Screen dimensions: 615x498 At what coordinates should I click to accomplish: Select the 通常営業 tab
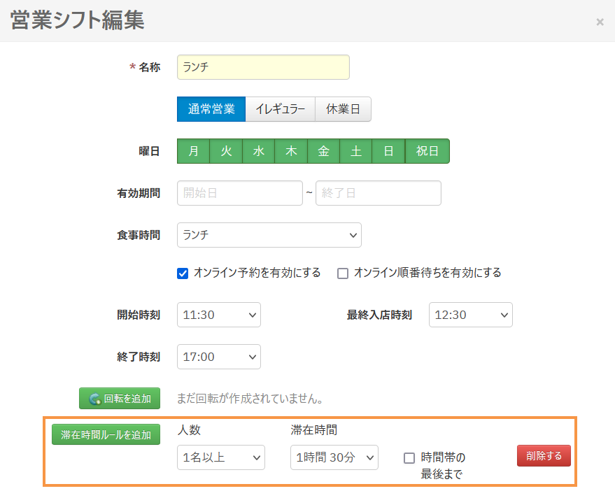pyautogui.click(x=211, y=109)
